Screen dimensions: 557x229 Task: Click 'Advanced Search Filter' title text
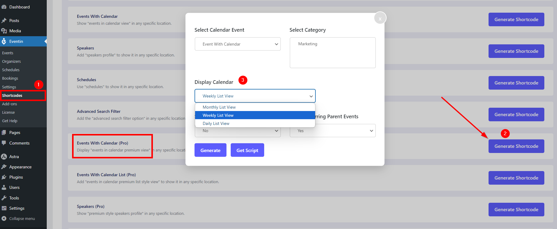99,111
